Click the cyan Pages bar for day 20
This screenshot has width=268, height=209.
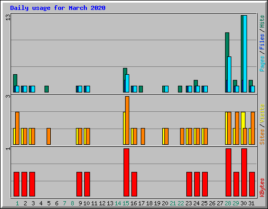click(x=166, y=89)
